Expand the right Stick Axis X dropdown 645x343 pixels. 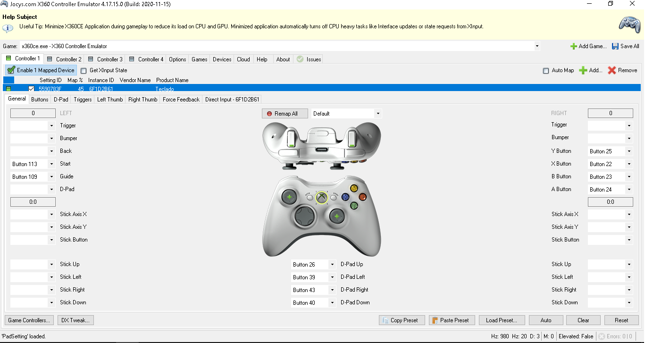point(629,215)
